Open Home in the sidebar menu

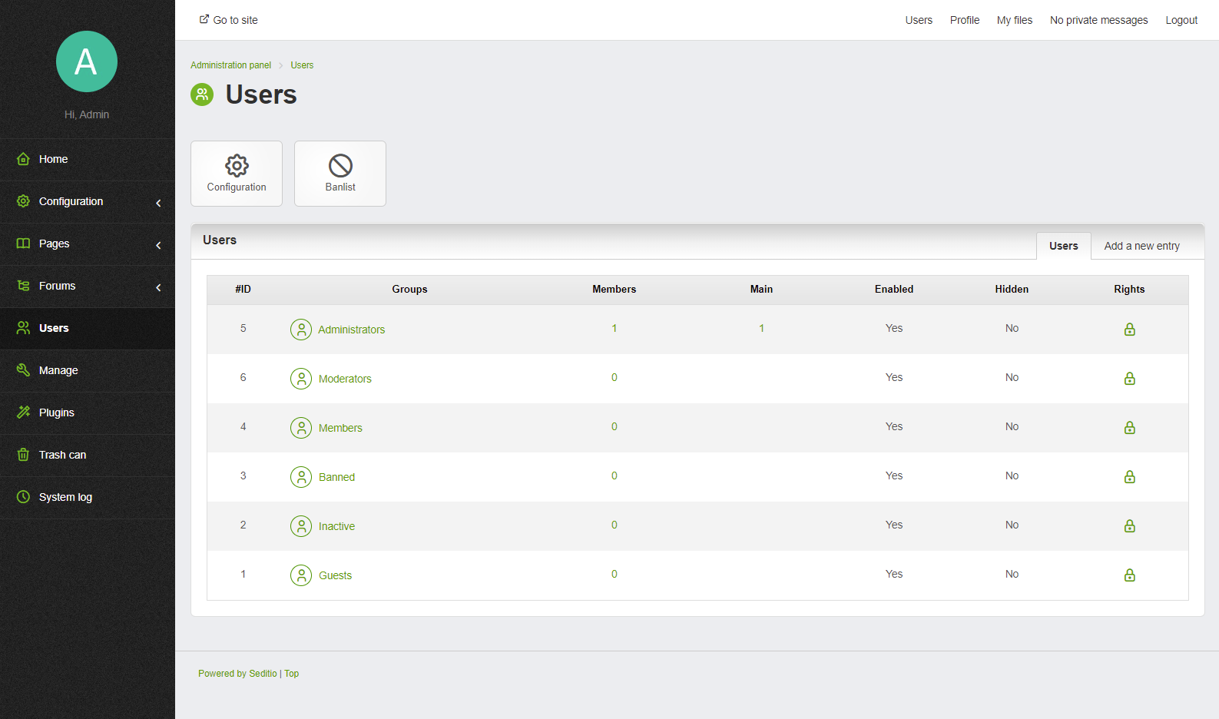pos(88,159)
